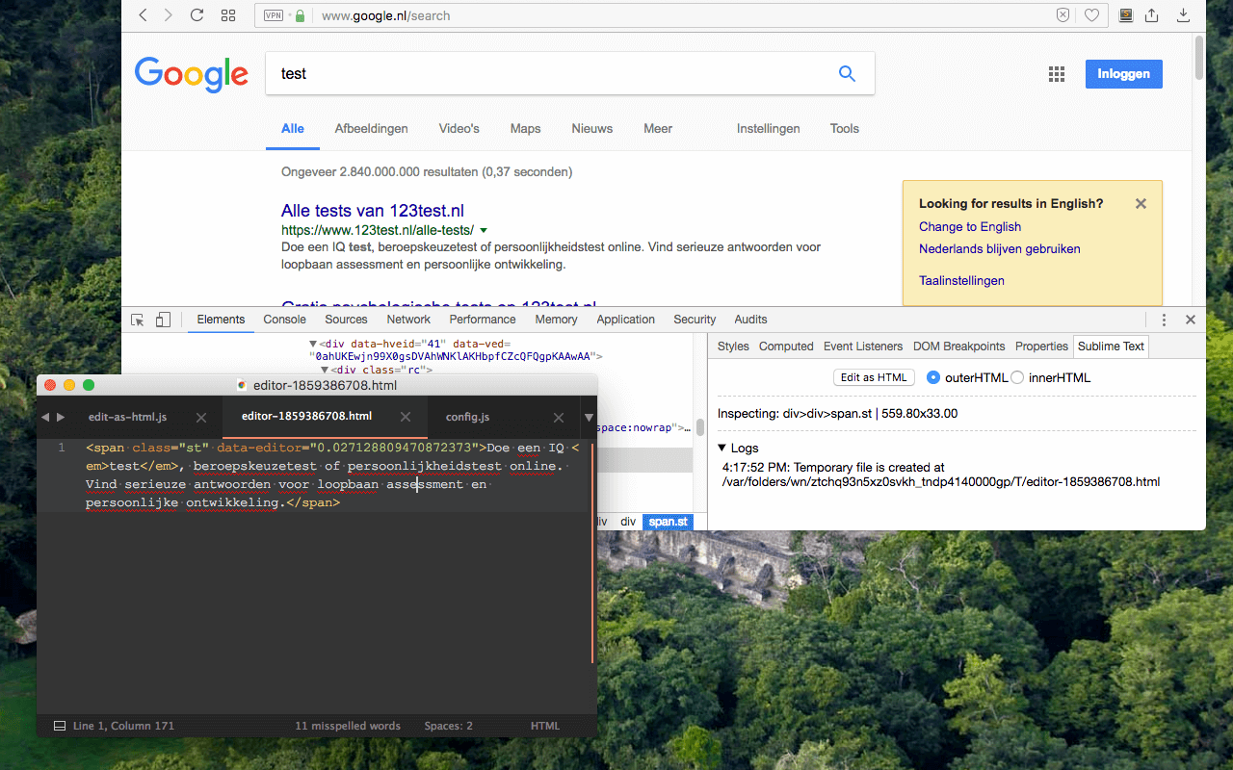Switch to the DevTools Console tab
This screenshot has height=770, width=1233.
[284, 320]
